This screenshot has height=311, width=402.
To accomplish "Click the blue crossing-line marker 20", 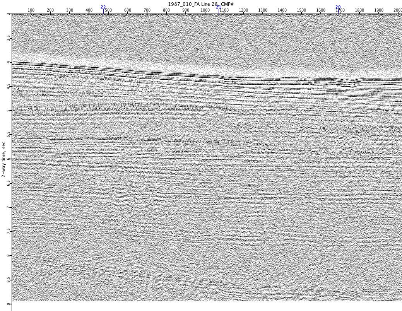I will [338, 7].
